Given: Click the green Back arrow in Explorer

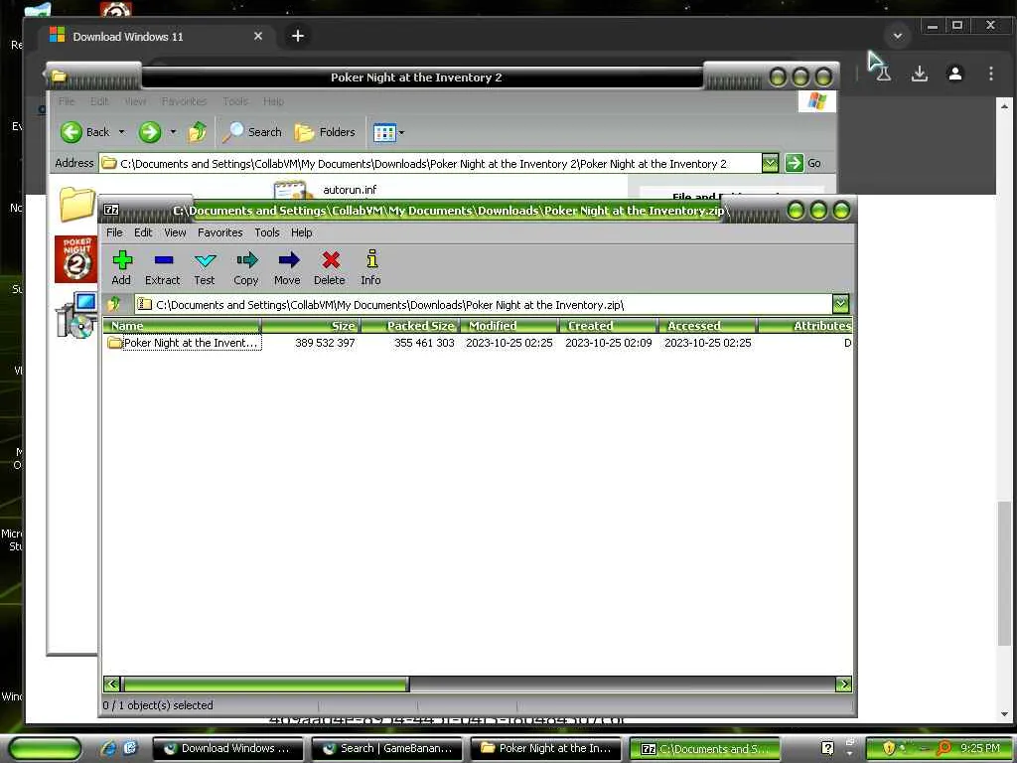Looking at the screenshot, I should tap(72, 132).
